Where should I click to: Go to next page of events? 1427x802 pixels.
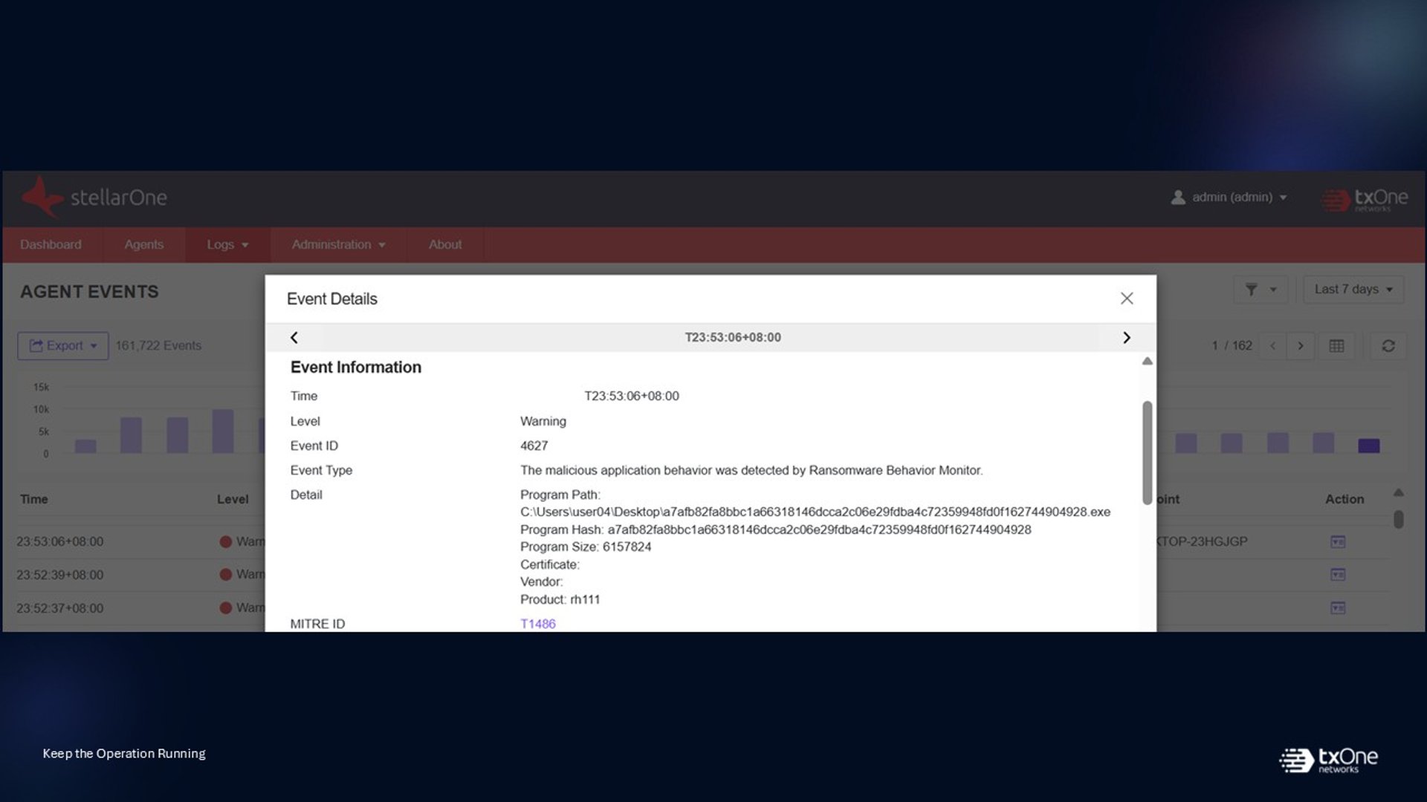pos(1301,346)
